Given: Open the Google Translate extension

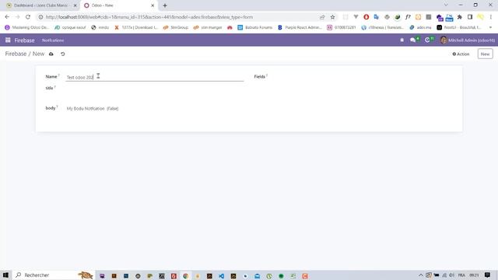Looking at the screenshot, I should 377,17.
